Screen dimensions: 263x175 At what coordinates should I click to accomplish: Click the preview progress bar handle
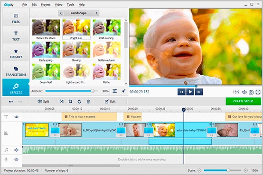point(196,86)
